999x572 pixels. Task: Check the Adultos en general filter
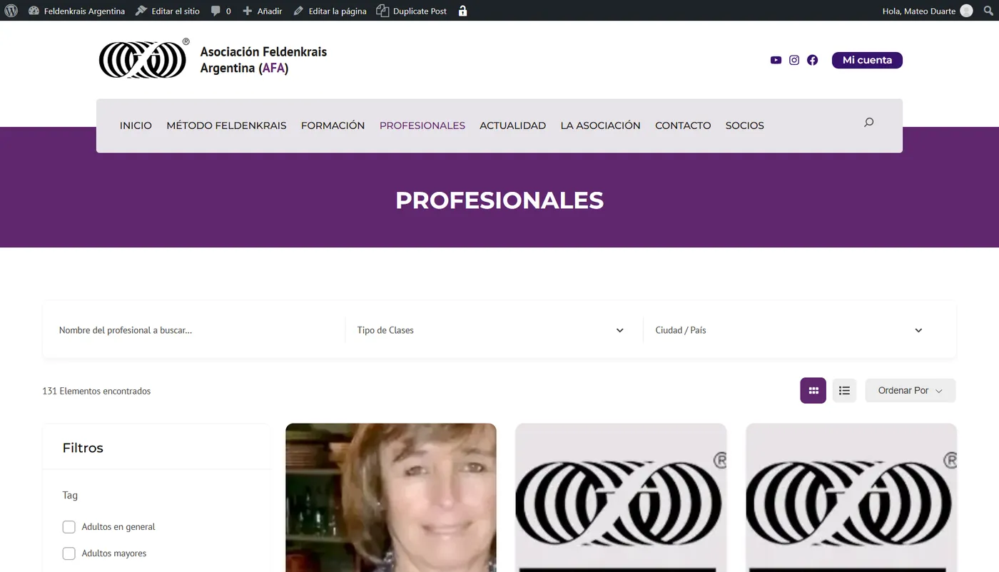pos(69,526)
